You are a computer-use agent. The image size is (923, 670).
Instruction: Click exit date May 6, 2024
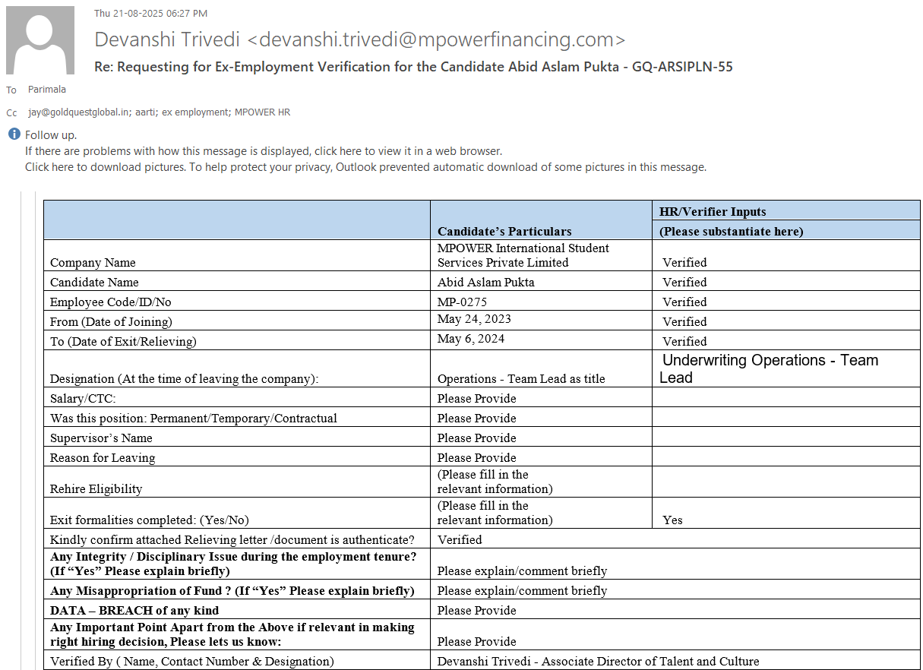click(x=471, y=338)
